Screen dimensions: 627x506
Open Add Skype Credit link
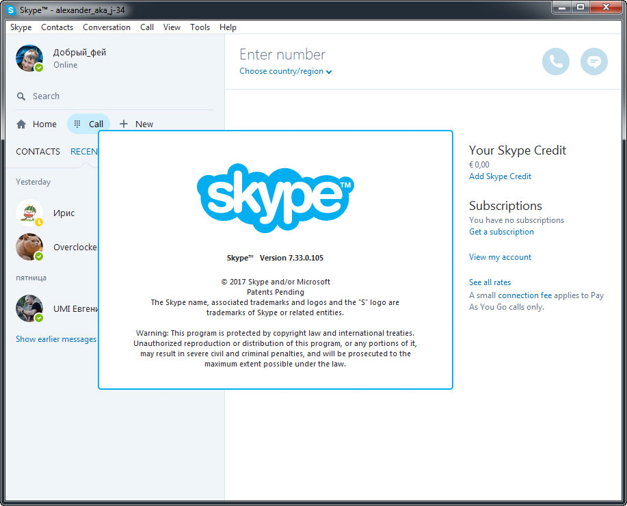coord(501,176)
